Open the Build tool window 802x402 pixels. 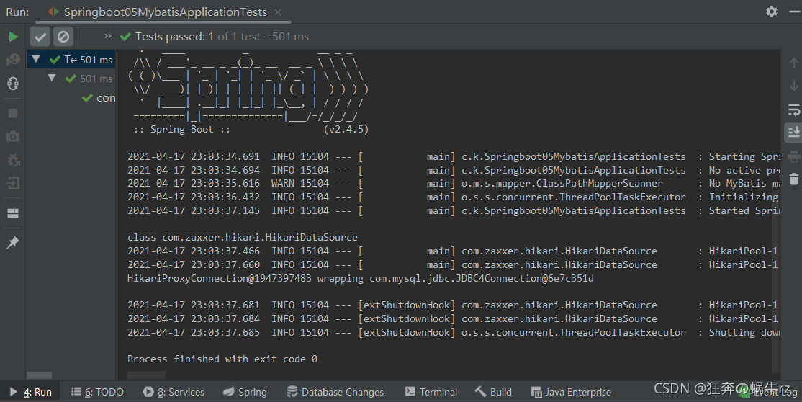[x=494, y=392]
